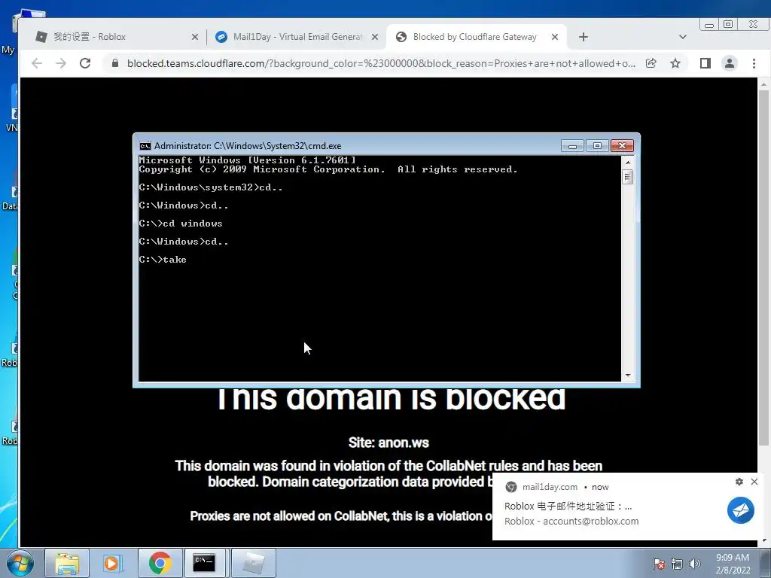Close the cmd.exe window

[x=622, y=146]
